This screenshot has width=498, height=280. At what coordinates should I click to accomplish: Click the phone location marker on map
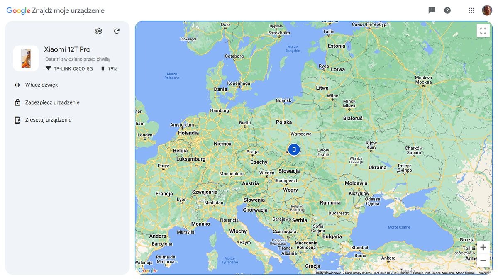[294, 150]
